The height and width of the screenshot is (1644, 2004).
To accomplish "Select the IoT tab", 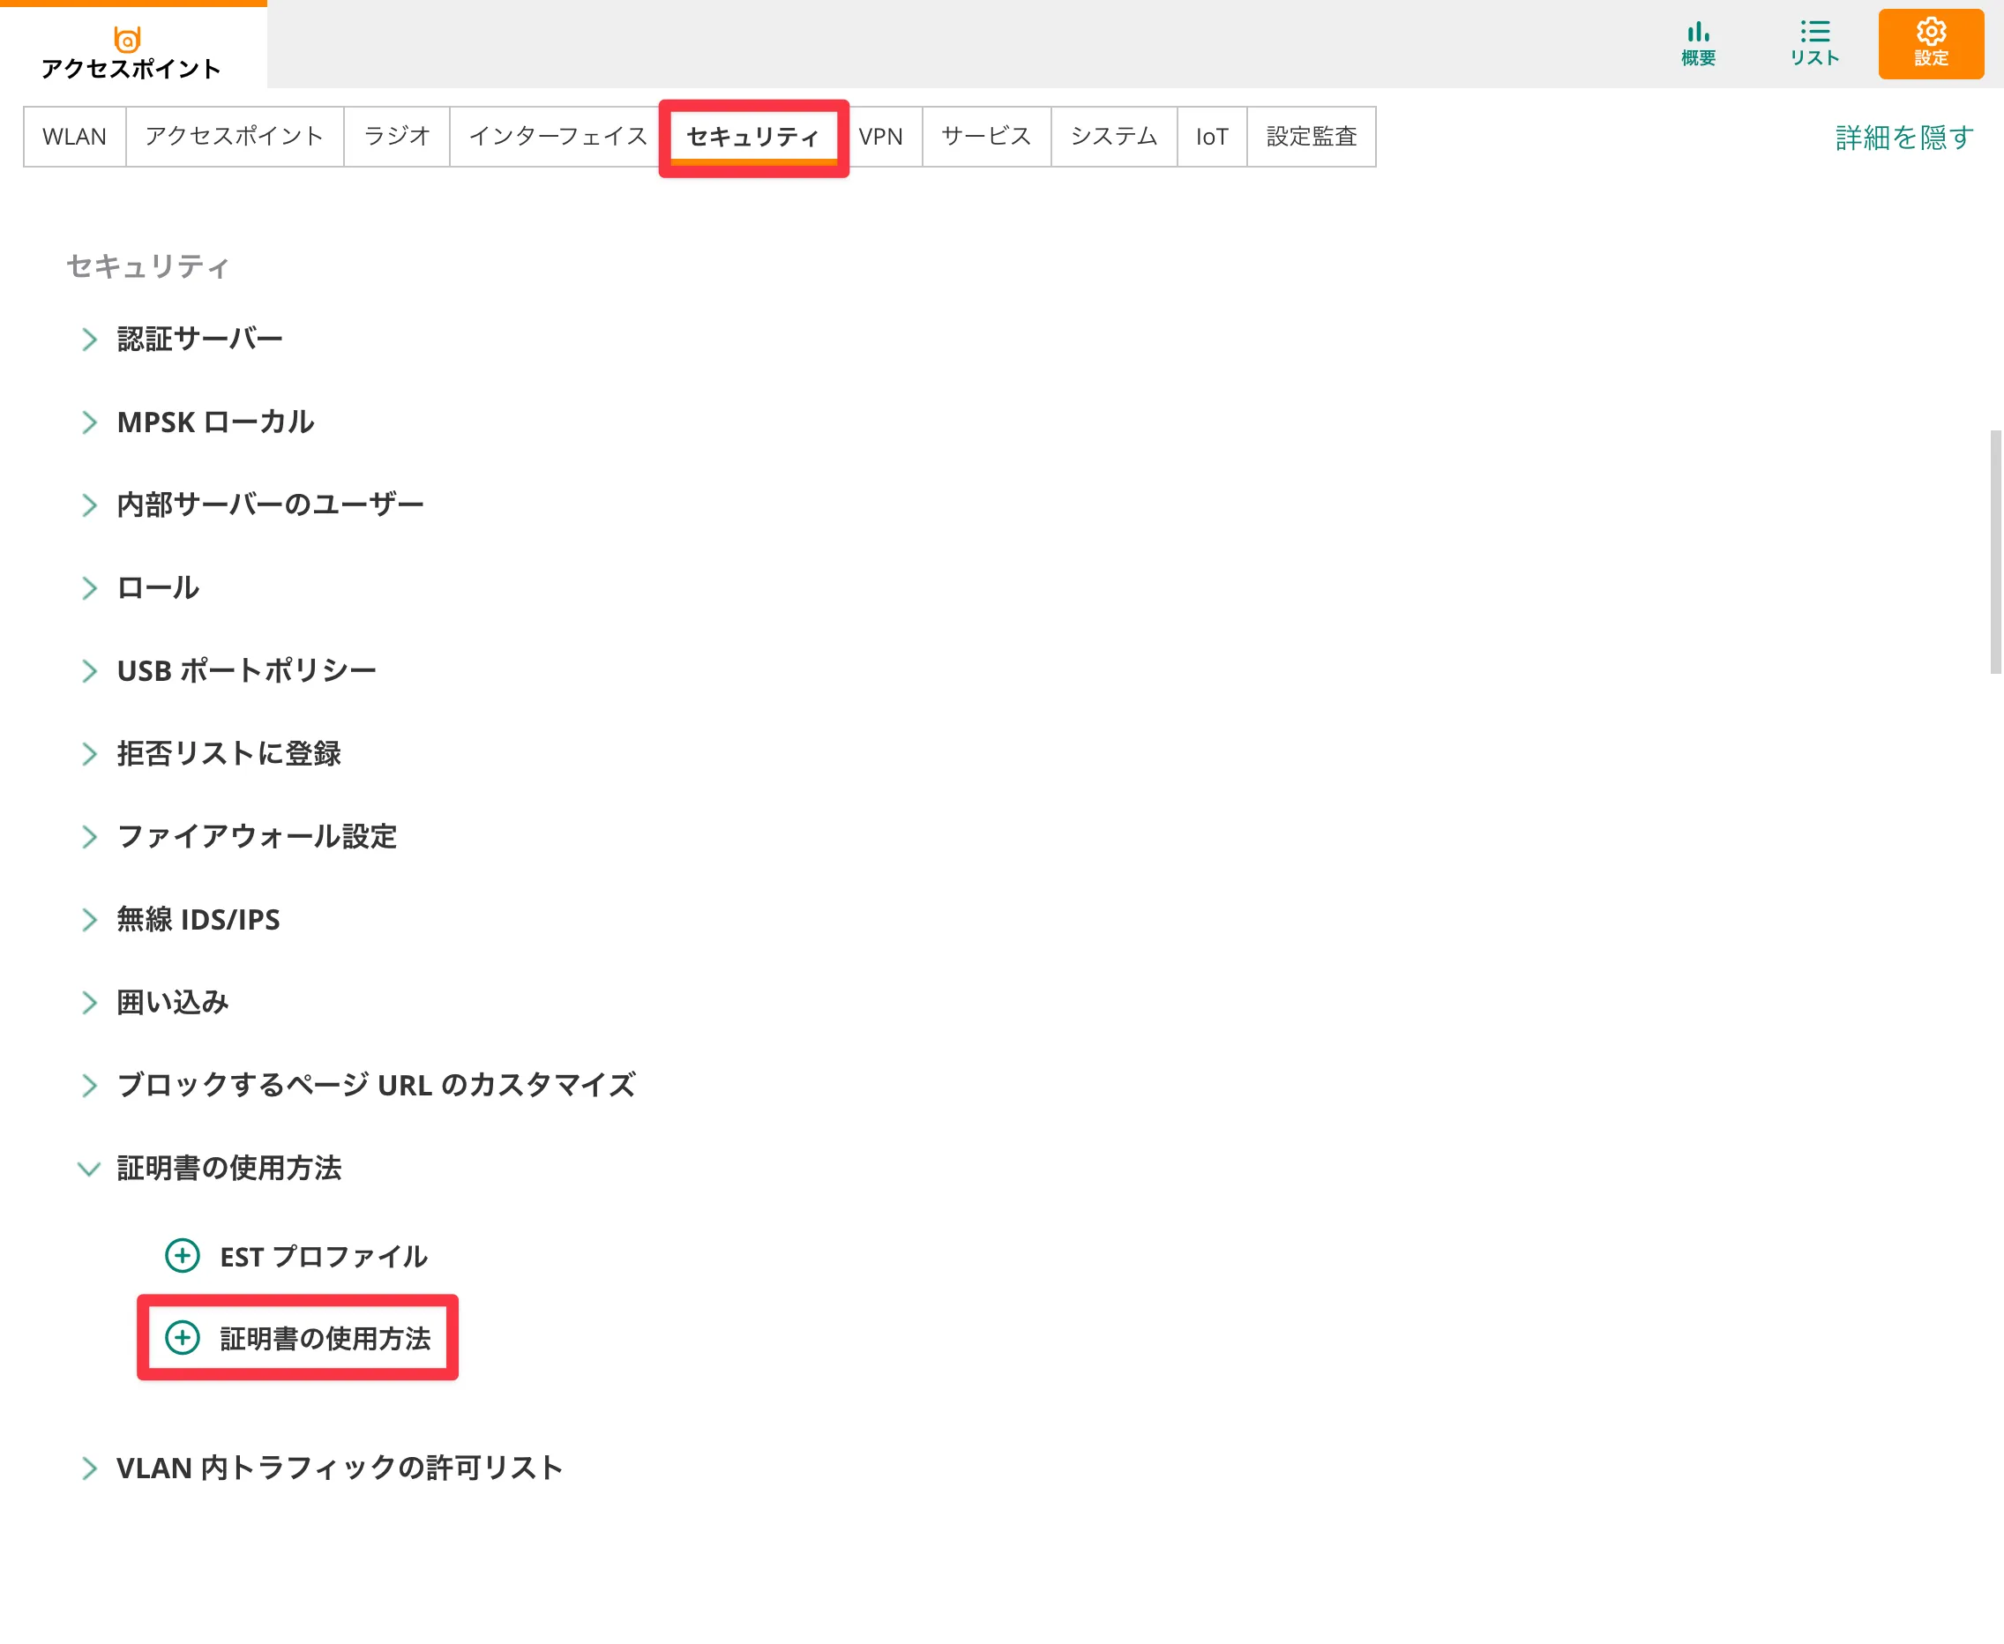I will pyautogui.click(x=1211, y=137).
